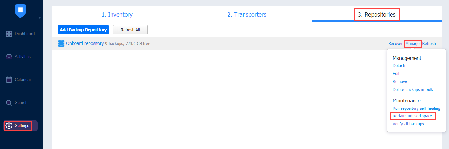Choose Detach from Management menu

tap(399, 66)
